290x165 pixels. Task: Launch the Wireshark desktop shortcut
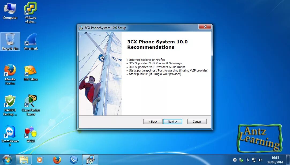tap(31, 42)
